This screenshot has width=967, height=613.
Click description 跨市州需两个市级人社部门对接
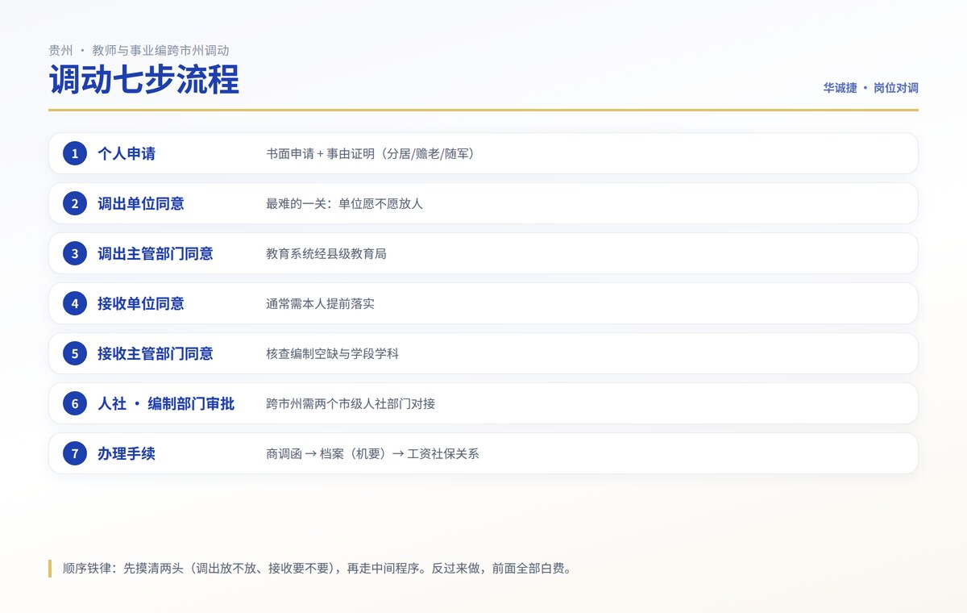click(351, 403)
